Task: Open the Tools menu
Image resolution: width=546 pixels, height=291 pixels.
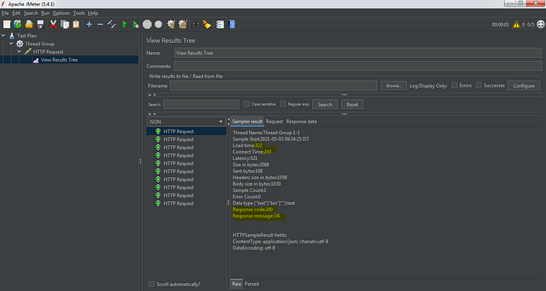Action: click(x=79, y=13)
